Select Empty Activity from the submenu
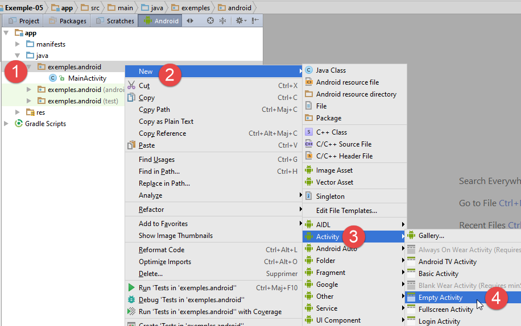The image size is (521, 326). pos(440,298)
